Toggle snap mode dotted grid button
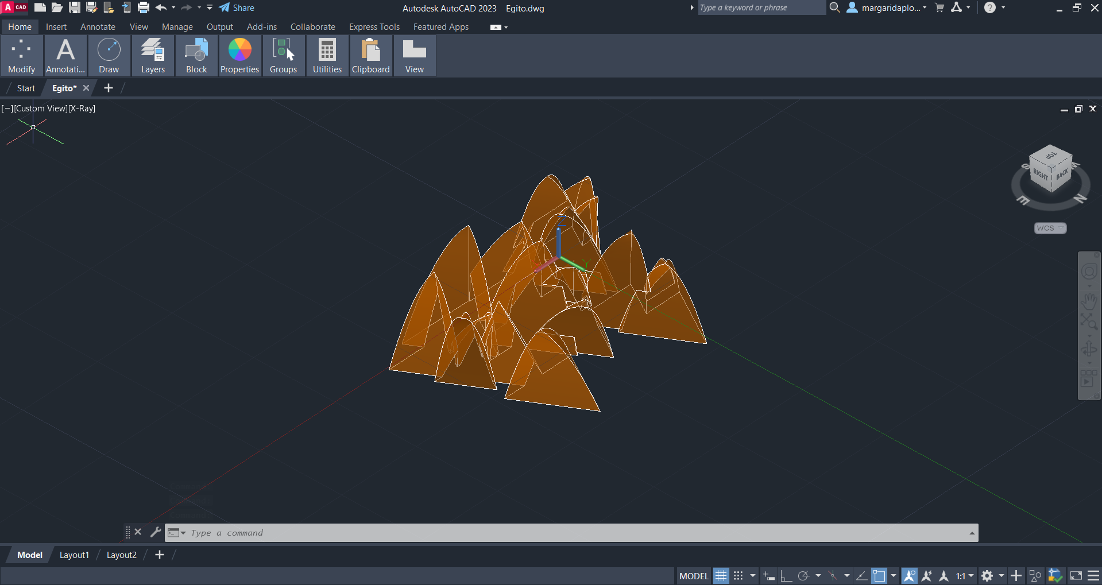 click(738, 576)
